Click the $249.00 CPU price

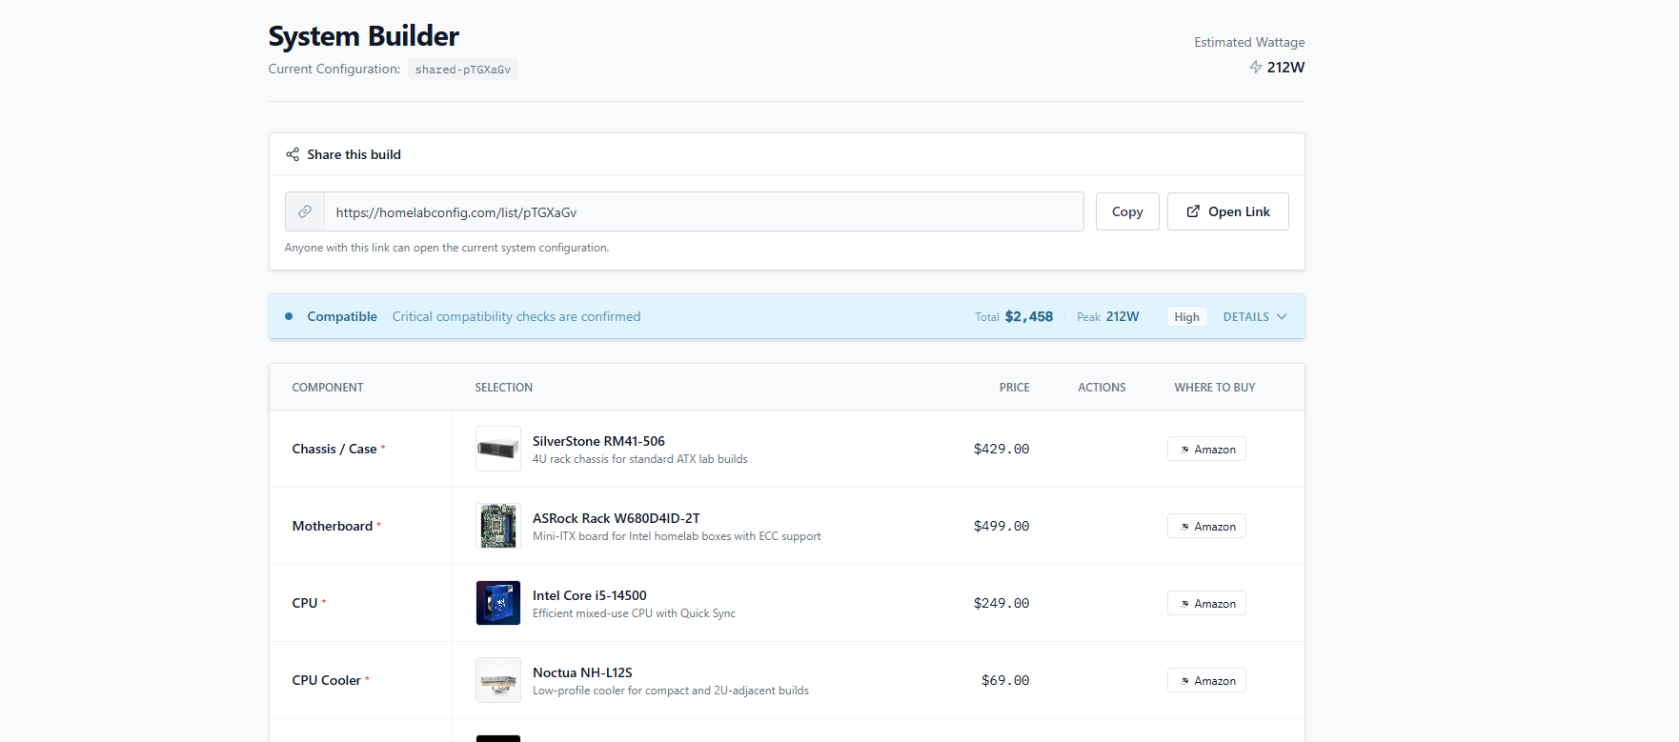(1001, 603)
